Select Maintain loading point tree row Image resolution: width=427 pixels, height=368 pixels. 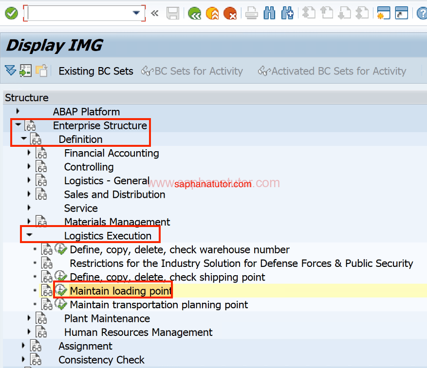(121, 291)
